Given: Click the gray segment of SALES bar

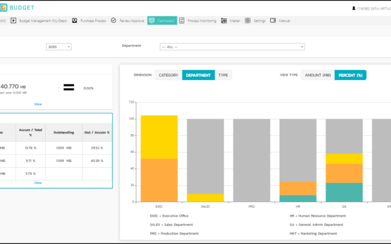Looking at the screenshot, I should point(205,156).
